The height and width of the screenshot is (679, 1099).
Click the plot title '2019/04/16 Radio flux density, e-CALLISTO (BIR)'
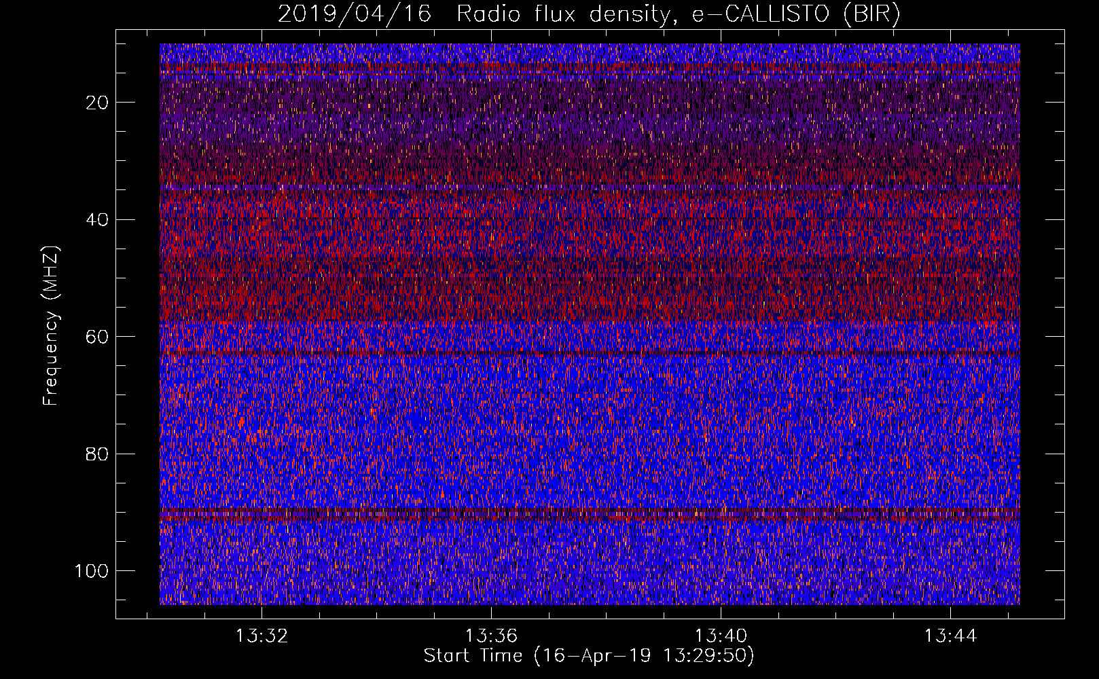[x=589, y=14]
